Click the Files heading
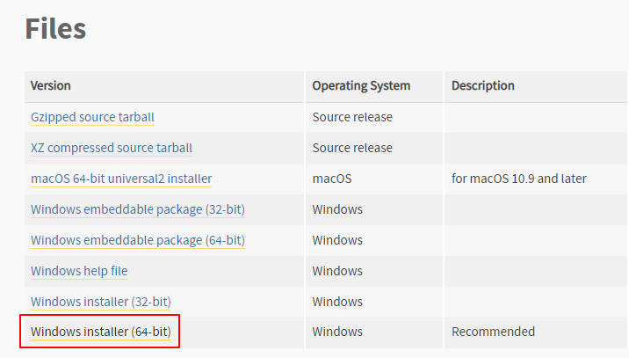The height and width of the screenshot is (358, 629). pos(55,28)
